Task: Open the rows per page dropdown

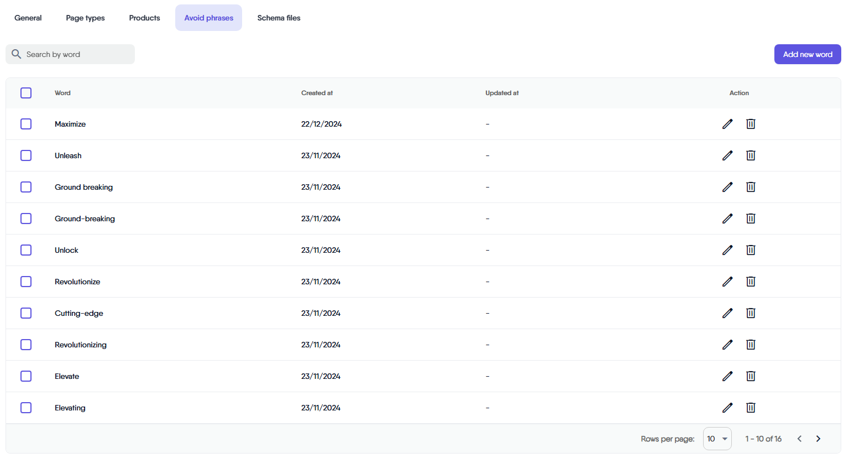Action: (717, 439)
